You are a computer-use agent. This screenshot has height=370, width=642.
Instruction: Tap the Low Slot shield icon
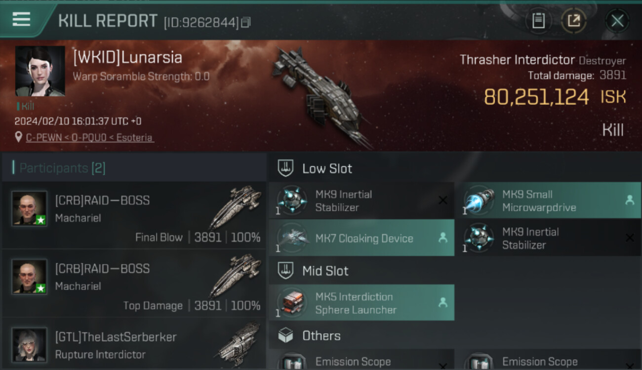pos(286,168)
